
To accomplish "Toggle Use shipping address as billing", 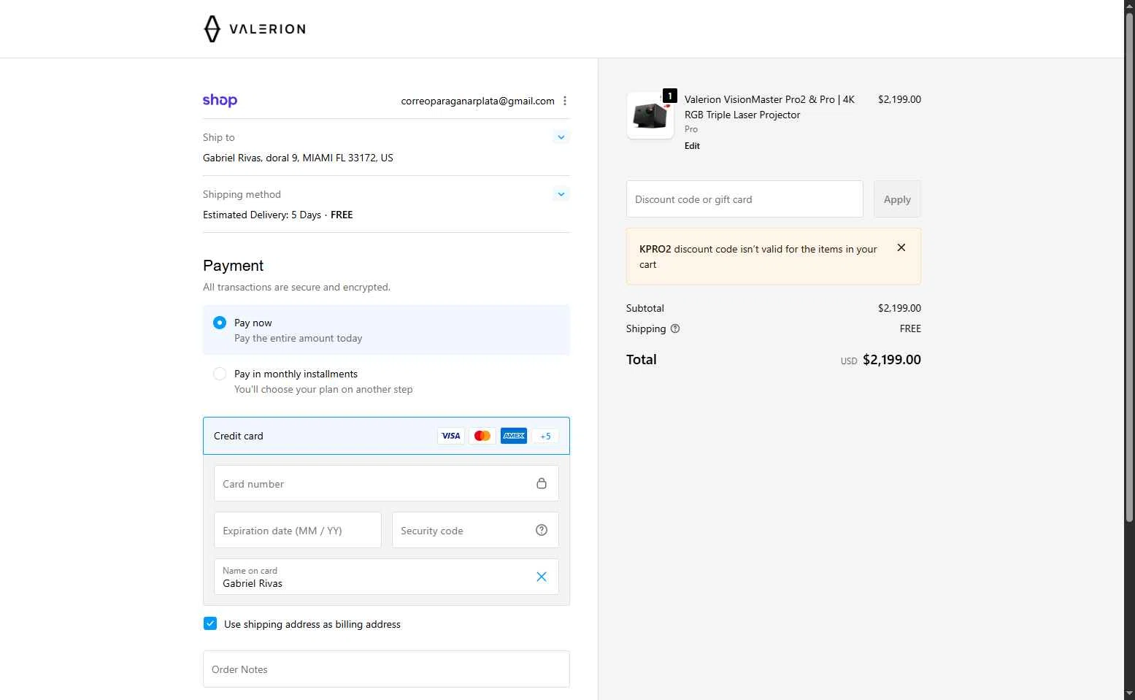I will point(210,623).
